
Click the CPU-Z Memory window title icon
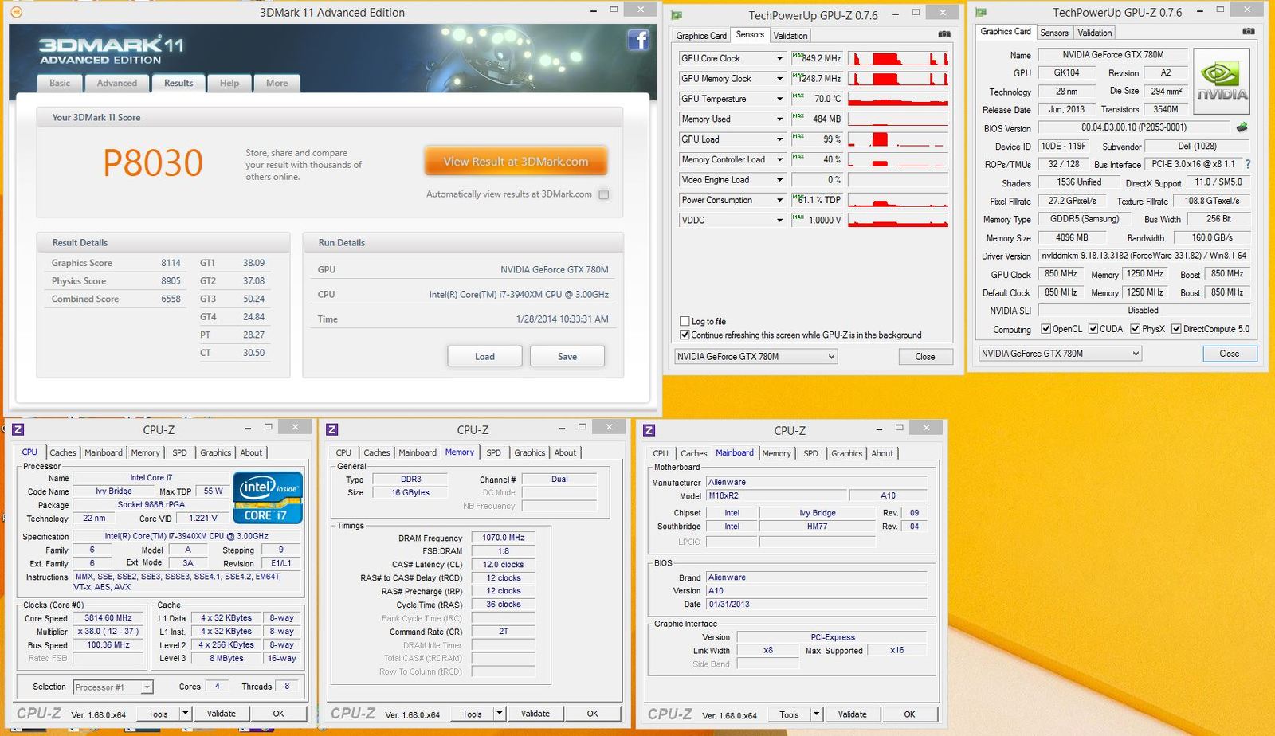pyautogui.click(x=332, y=429)
